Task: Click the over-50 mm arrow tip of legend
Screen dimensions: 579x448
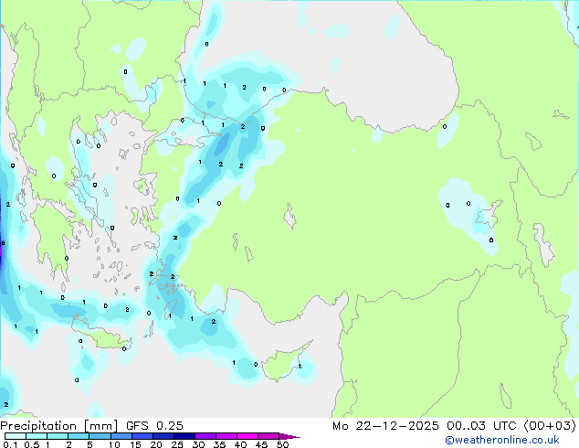Action: (289, 436)
